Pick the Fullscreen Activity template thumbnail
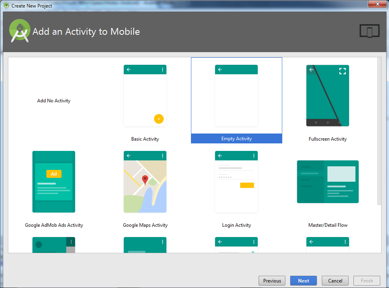The image size is (389, 288). [328, 96]
